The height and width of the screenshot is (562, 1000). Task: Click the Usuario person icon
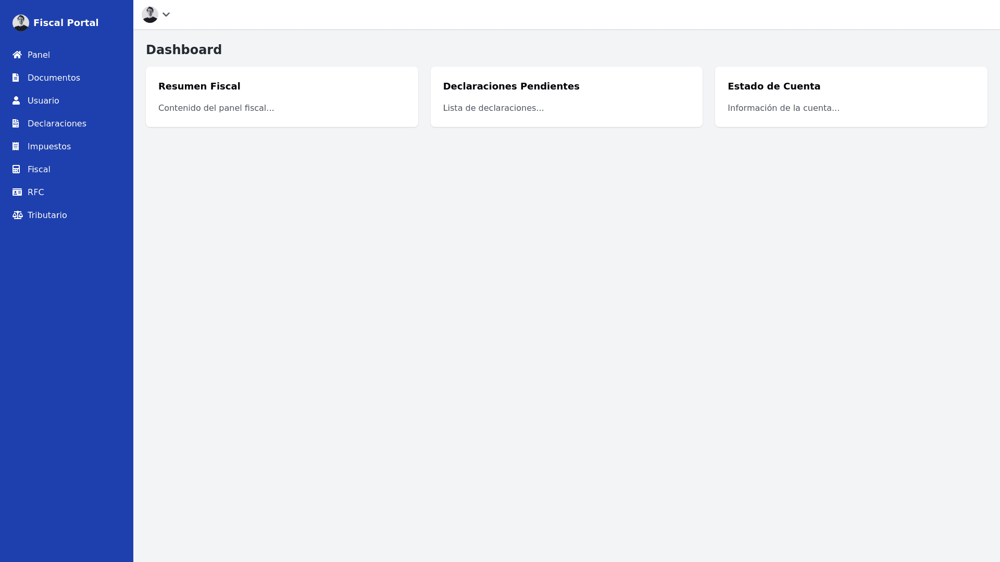pos(17,100)
